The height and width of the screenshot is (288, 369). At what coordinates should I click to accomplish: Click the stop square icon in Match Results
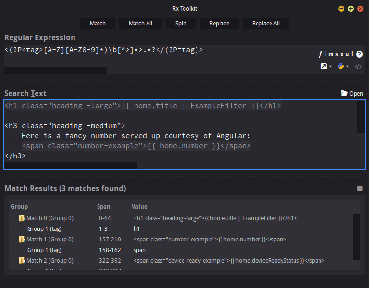[x=360, y=189]
